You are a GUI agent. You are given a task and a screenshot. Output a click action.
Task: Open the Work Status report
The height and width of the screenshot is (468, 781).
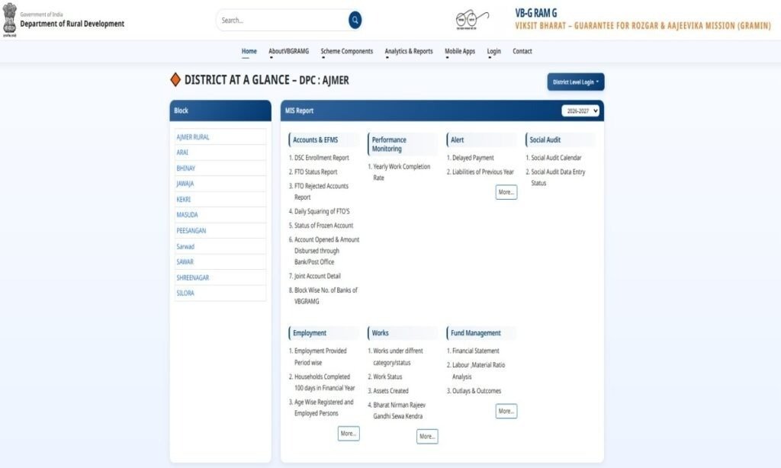point(387,377)
